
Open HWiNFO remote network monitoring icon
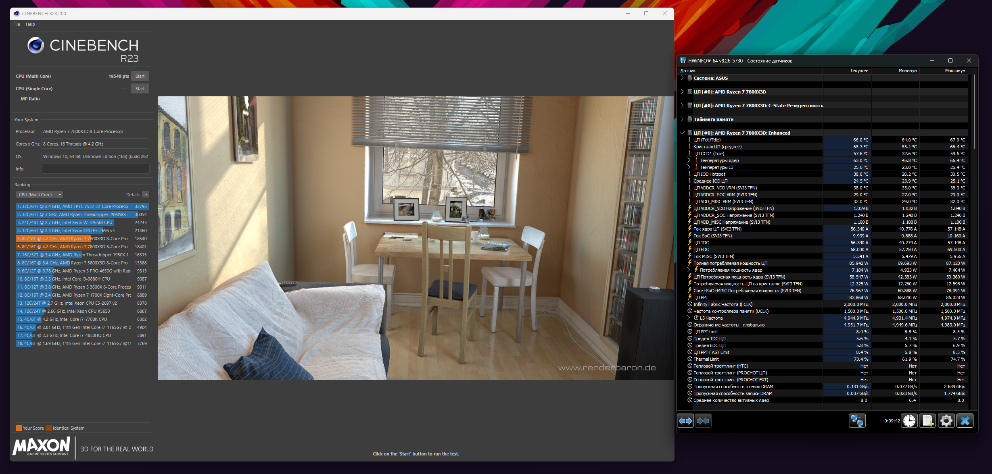(857, 421)
